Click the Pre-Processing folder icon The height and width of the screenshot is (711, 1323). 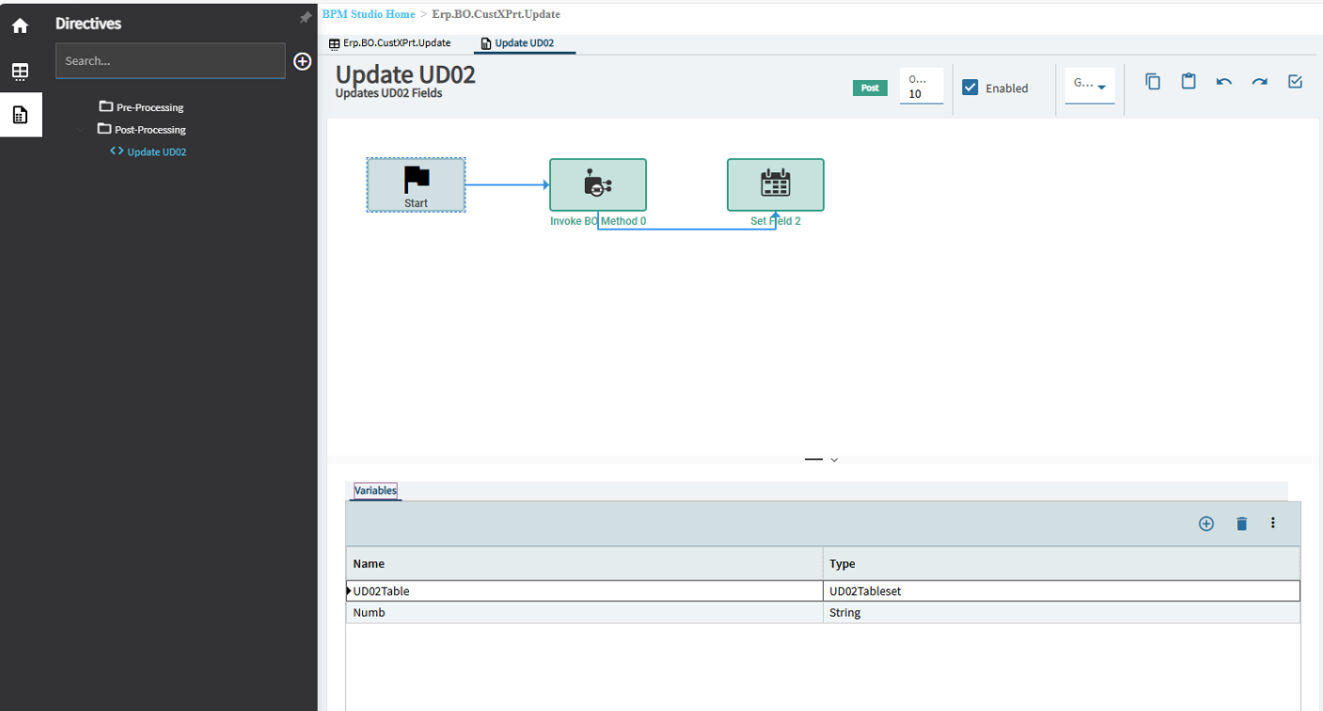pos(106,107)
